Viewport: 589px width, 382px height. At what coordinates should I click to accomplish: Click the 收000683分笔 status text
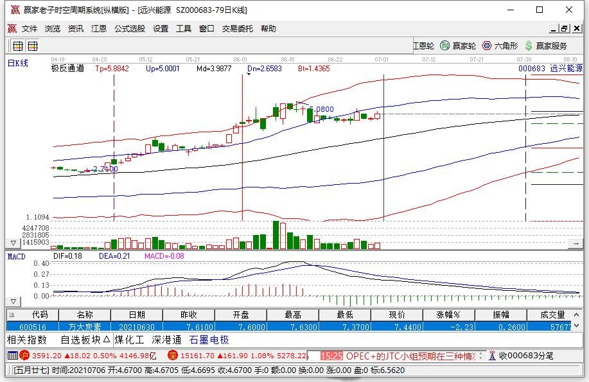coord(526,356)
